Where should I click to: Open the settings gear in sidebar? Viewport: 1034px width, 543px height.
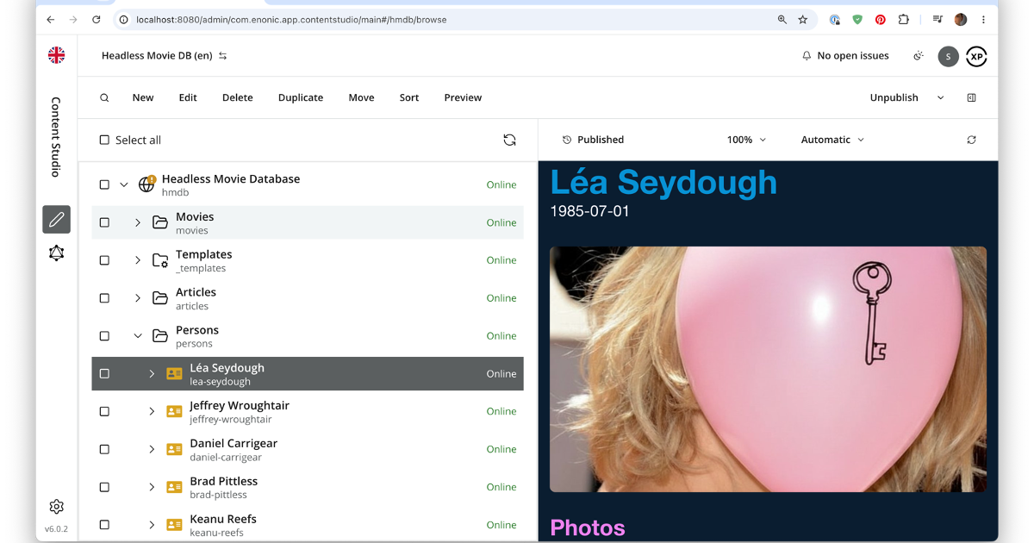(x=56, y=507)
